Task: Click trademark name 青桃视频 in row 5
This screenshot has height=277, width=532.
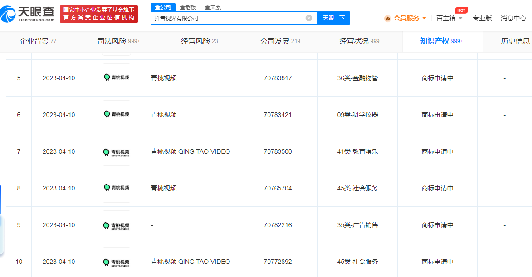Action: [x=164, y=78]
